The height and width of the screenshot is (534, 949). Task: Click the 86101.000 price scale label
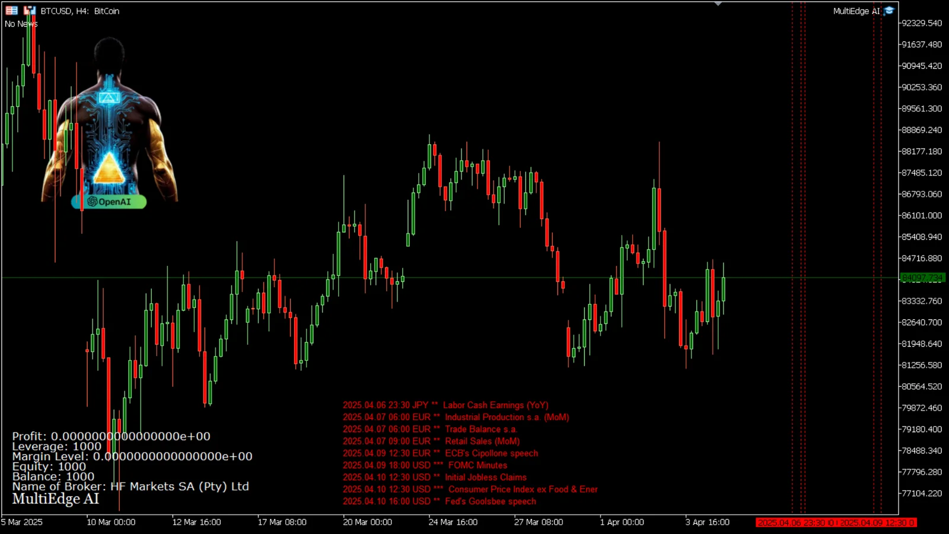[x=922, y=215]
